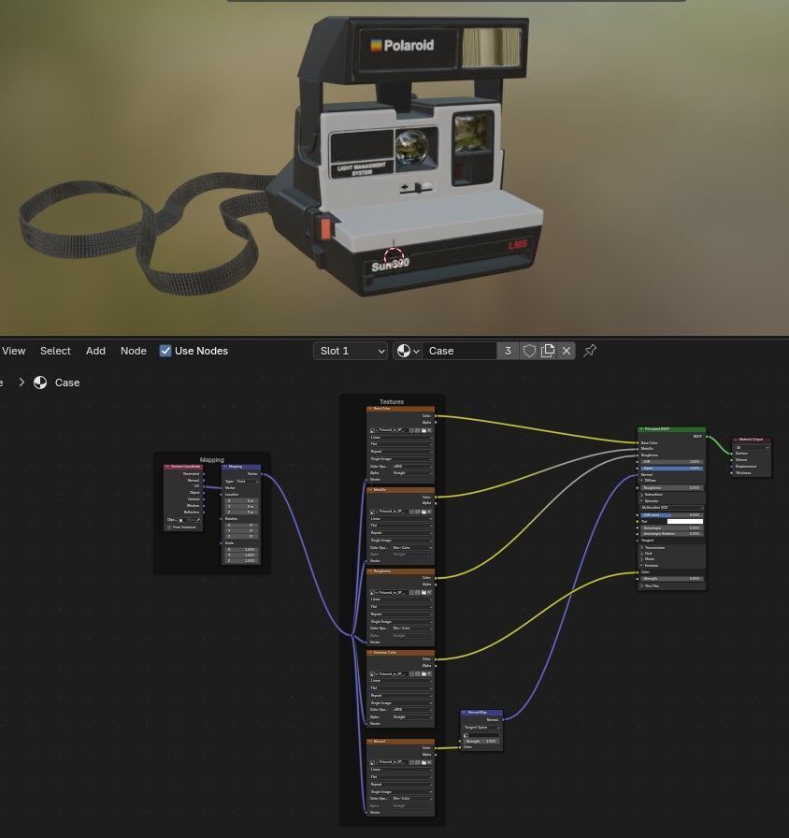789x838 pixels.
Task: Open sRGB color space dropdown in Base Color node
Action: pos(412,466)
